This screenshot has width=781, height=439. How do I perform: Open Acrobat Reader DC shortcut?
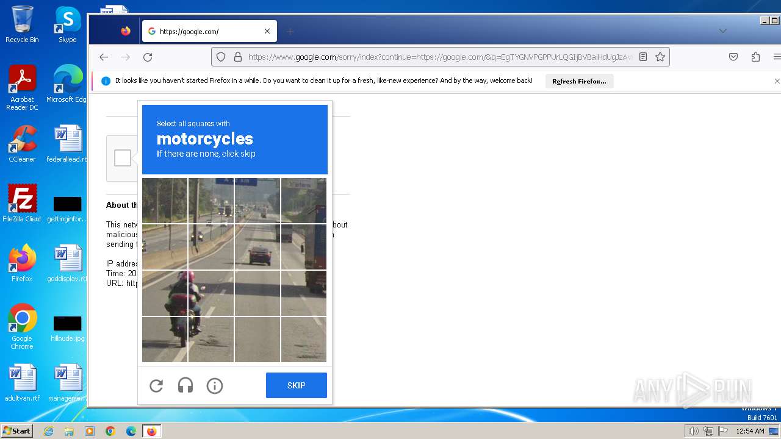(22, 88)
